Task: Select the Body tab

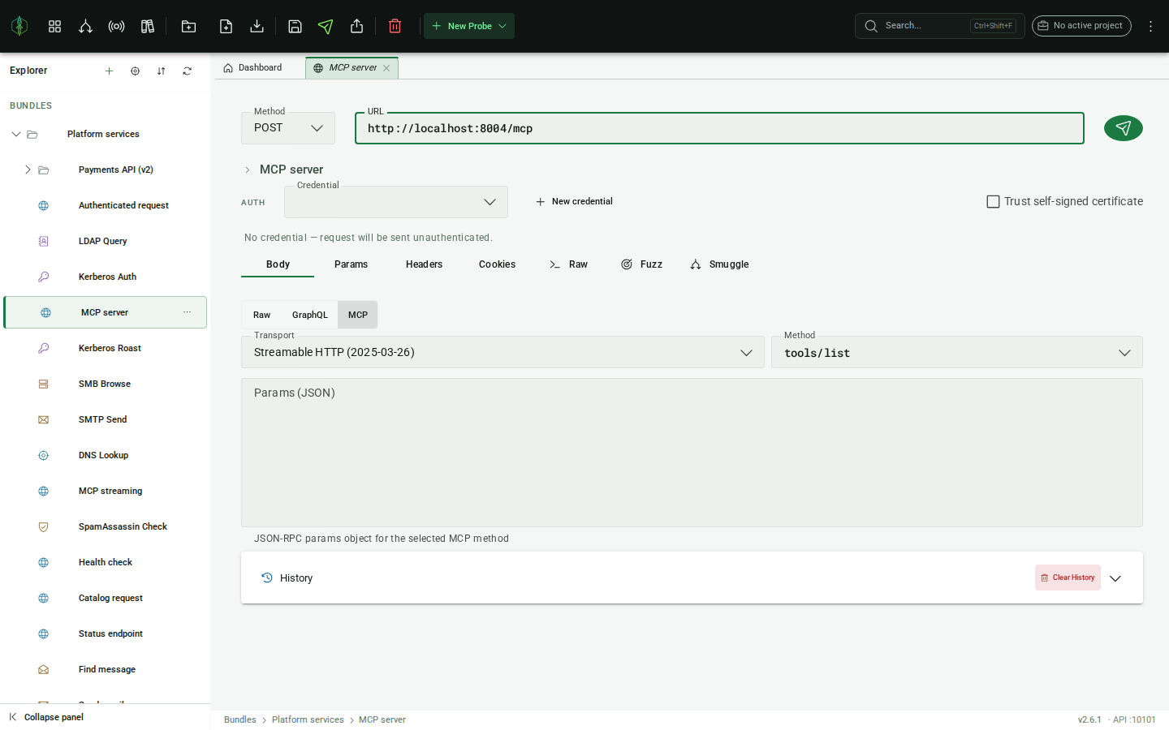Action: 278,264
